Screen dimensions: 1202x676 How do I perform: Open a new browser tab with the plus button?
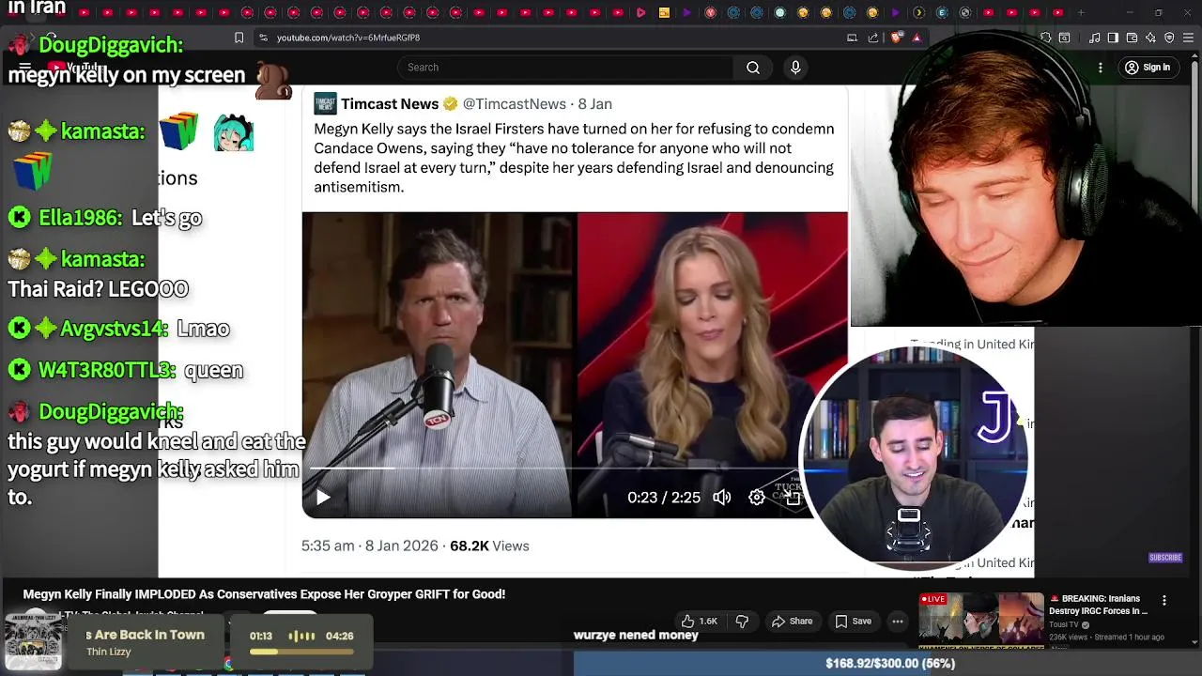[1081, 13]
